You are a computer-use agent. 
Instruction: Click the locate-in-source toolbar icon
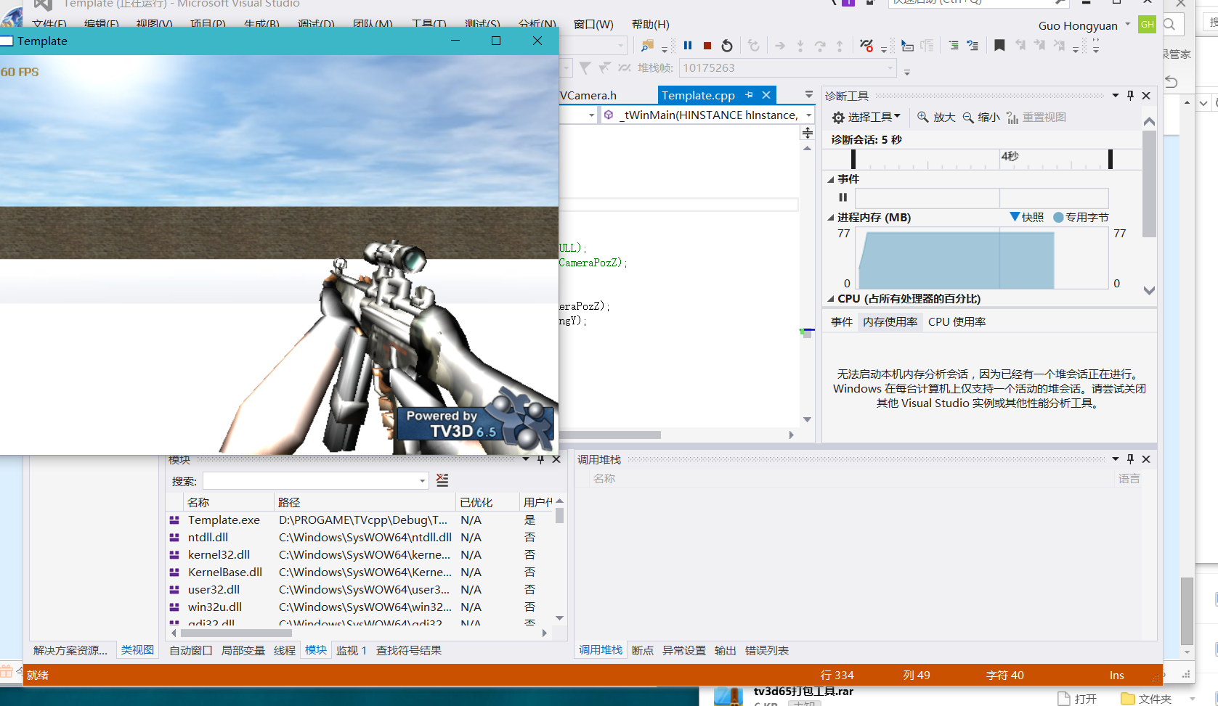coord(907,46)
